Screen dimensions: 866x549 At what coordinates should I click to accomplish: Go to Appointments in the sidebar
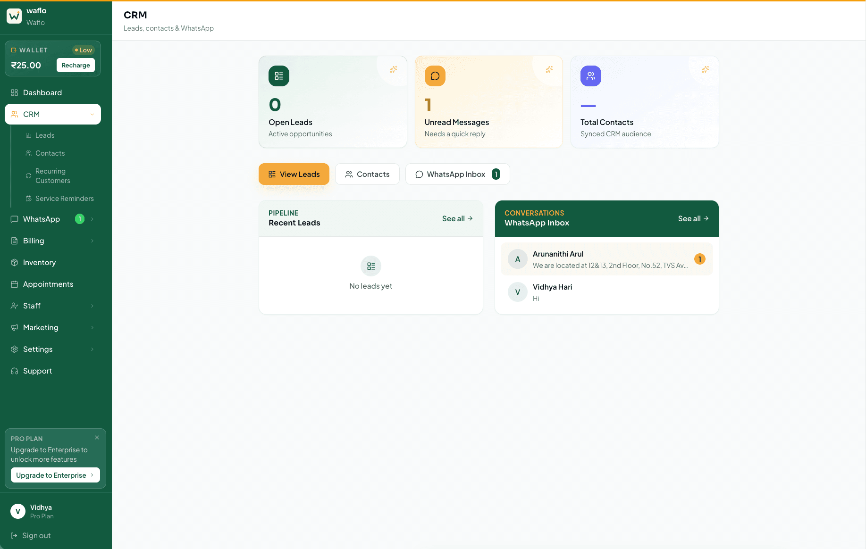point(53,284)
